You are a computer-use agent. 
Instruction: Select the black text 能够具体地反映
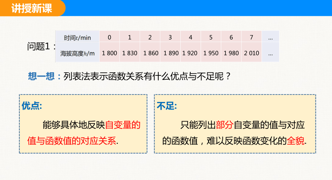coord(74,125)
